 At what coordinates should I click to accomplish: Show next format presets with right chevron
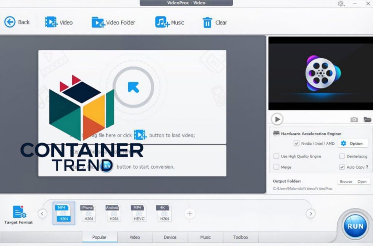pos(311,214)
